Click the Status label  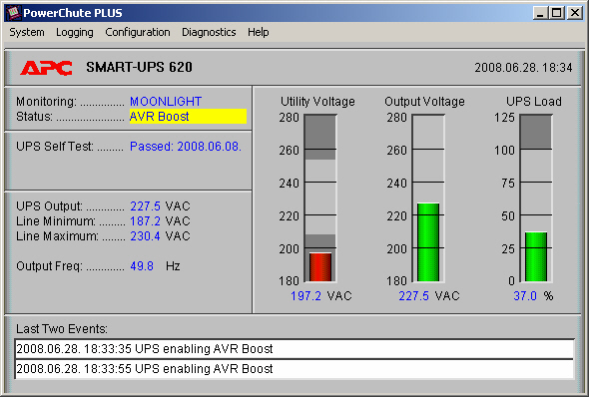pyautogui.click(x=34, y=117)
